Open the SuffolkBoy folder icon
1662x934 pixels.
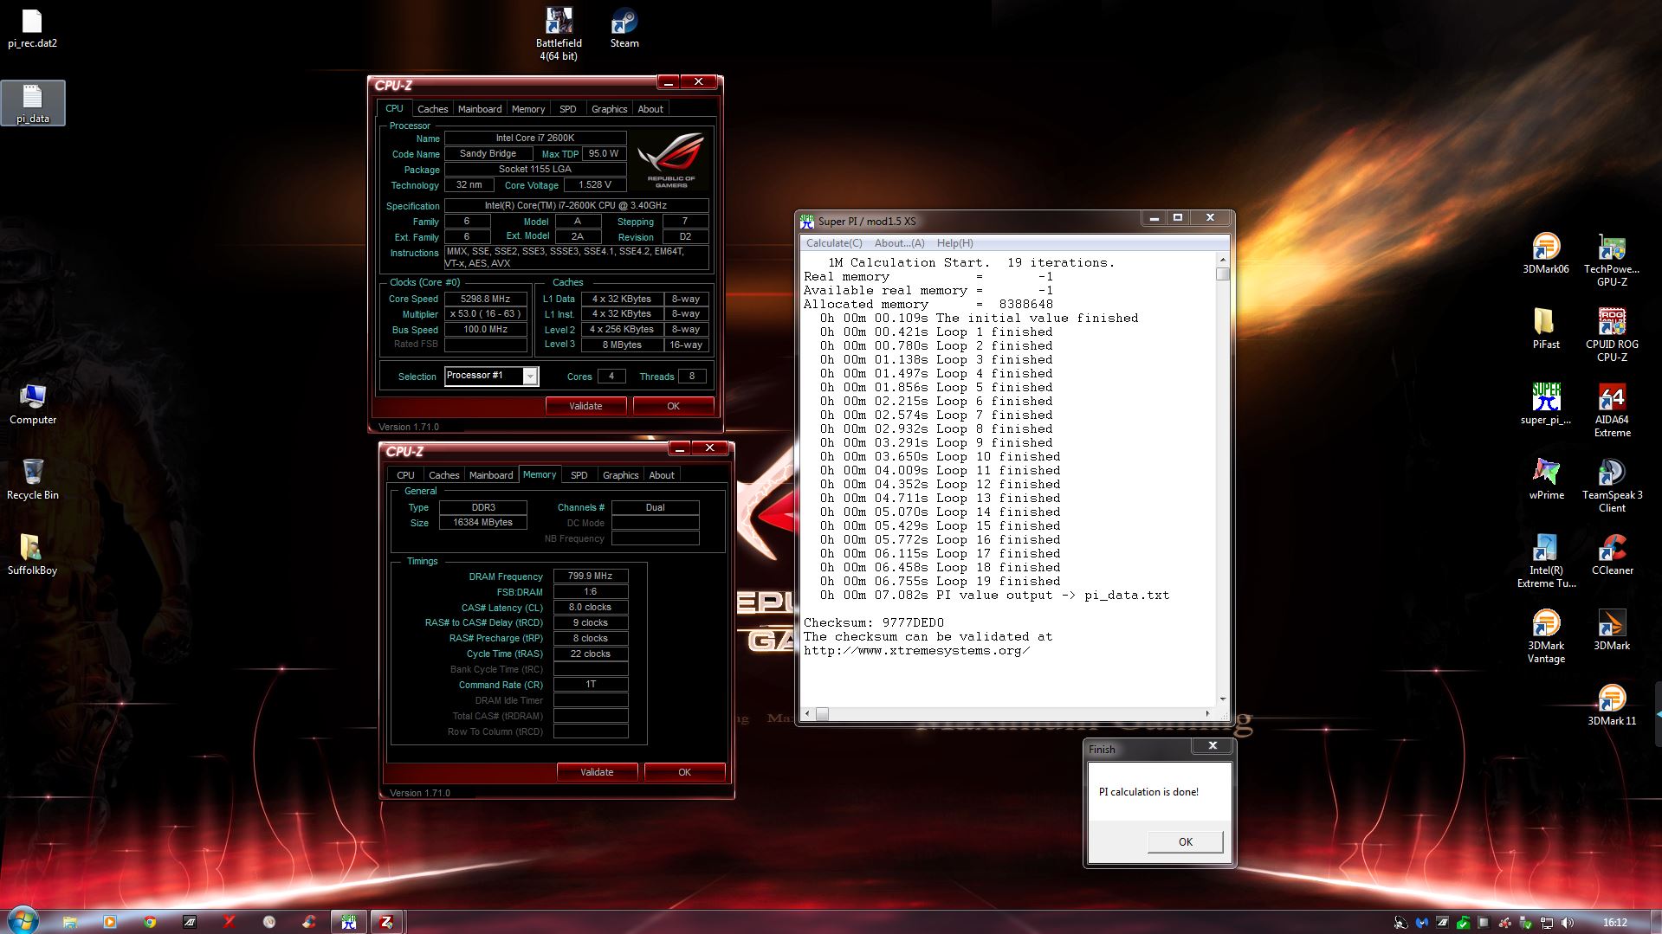(32, 554)
